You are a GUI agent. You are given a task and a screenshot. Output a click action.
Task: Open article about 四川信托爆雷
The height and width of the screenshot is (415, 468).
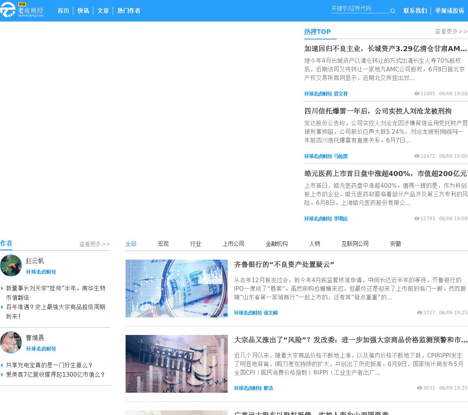click(x=378, y=111)
